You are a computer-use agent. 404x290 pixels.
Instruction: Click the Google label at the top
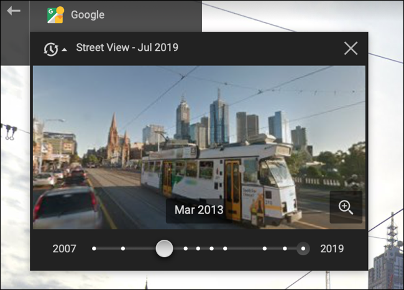click(88, 14)
